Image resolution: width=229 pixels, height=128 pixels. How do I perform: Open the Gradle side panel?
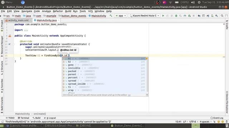coord(227,25)
